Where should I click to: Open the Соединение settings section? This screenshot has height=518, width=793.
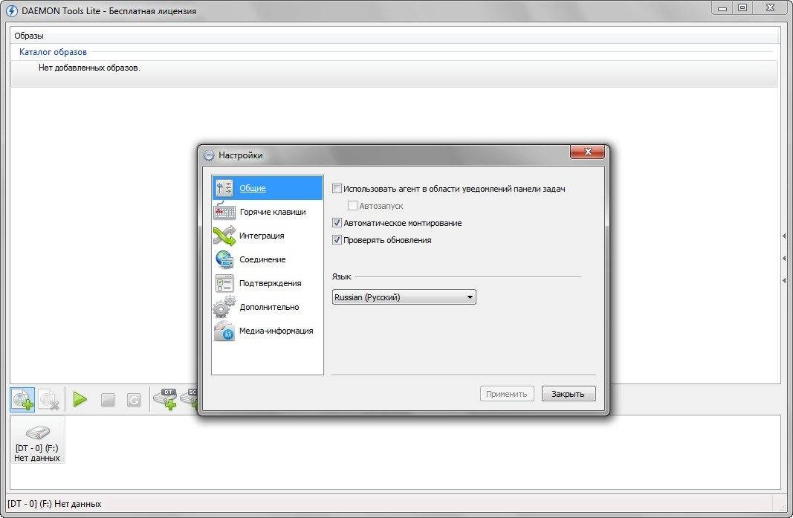click(267, 259)
